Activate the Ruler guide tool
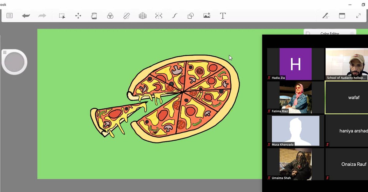This screenshot has width=368, height=192. point(126,16)
